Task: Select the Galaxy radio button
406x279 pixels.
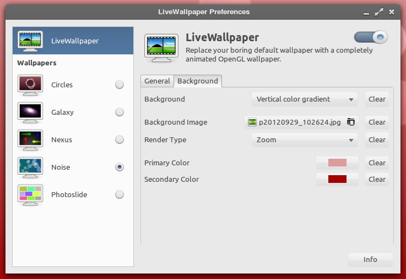Action: (120, 112)
